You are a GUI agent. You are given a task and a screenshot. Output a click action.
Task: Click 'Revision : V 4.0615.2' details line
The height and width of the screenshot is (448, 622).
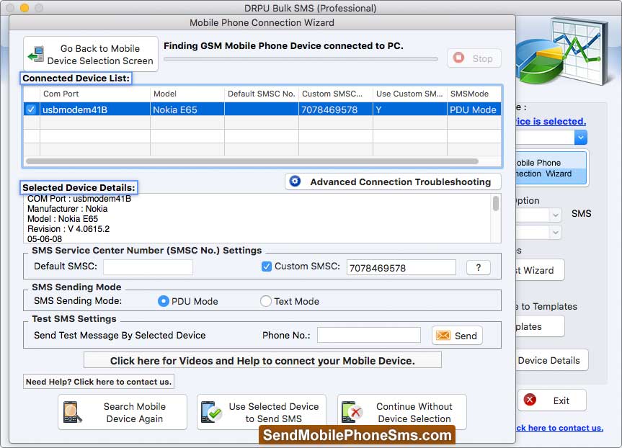[x=68, y=229]
